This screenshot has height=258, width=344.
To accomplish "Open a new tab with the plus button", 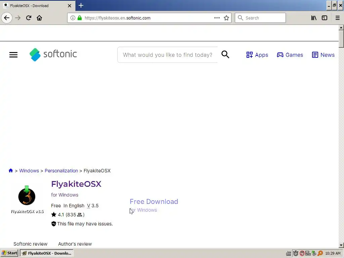I will 81,5.
